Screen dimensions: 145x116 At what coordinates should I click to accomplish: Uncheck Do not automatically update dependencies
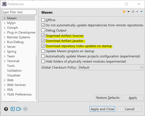point(43,25)
